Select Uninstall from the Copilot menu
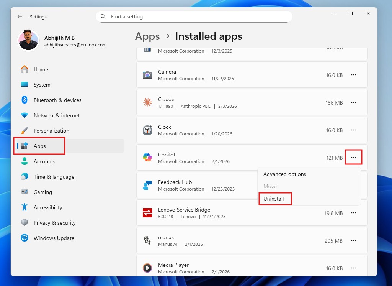Viewport: 392px width, 286px height. point(275,199)
